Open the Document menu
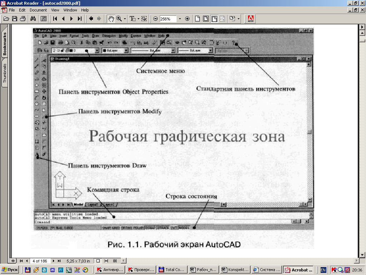The image size is (366, 275). (38, 10)
